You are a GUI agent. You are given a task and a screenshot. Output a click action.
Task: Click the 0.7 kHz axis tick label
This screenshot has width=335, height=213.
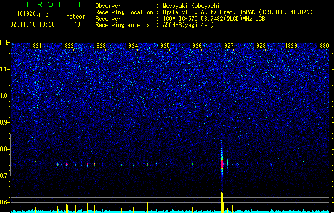[5, 176]
